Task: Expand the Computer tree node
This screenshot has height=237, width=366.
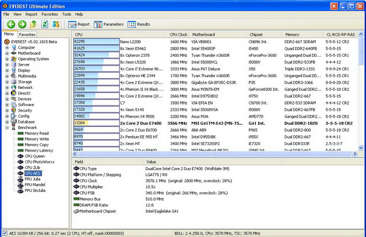Action: (7, 48)
